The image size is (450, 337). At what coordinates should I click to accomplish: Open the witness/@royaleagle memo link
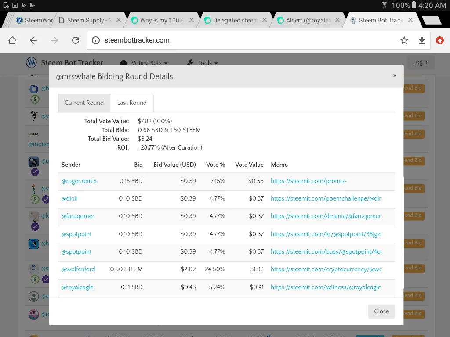click(326, 287)
